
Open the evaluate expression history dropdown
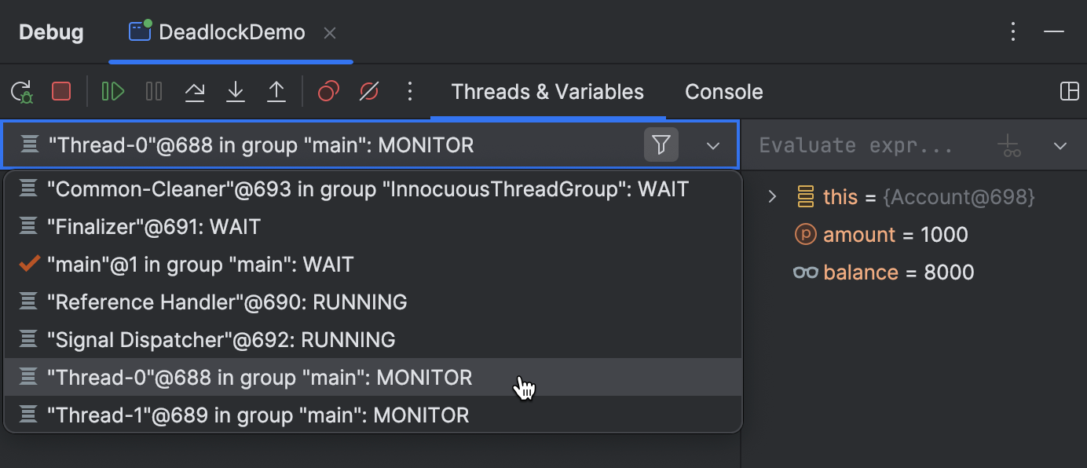pos(1060,145)
